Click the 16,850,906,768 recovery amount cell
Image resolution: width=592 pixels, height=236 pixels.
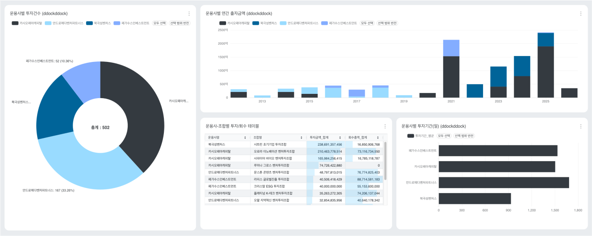point(364,144)
